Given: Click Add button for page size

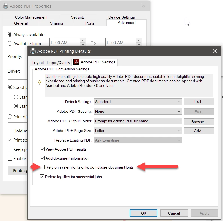Looking at the screenshot, I should pos(199,131).
